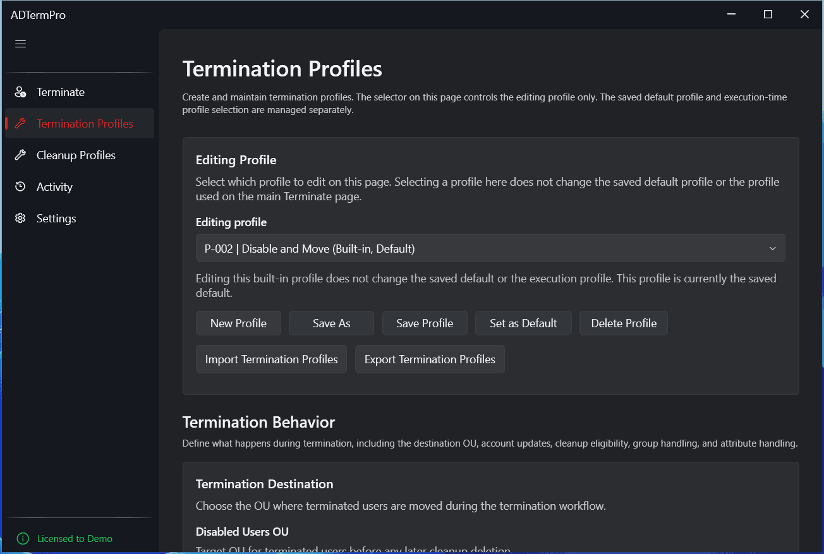
Task: Click Save As to duplicate the profile
Action: tap(331, 323)
